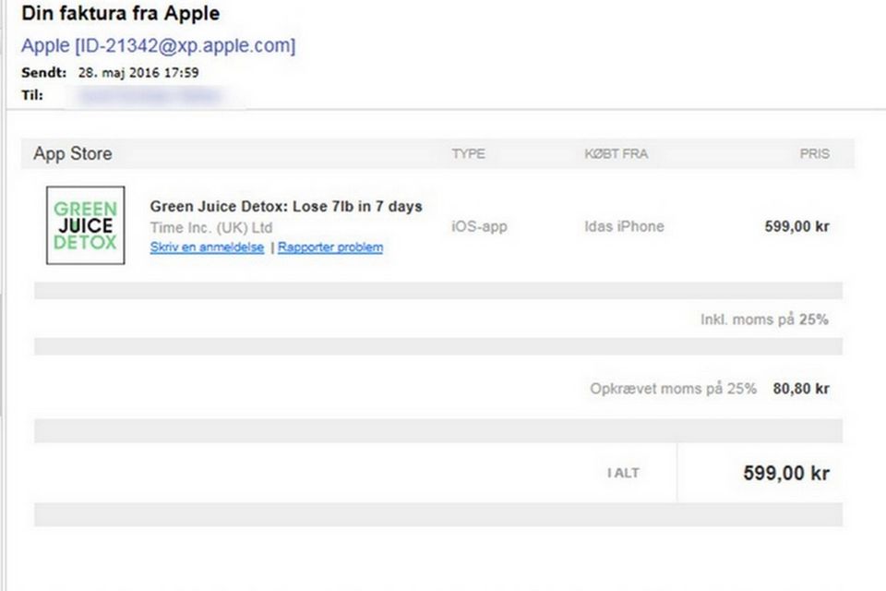
Task: Select the total amount 599,00 kr
Action: pyautogui.click(x=786, y=473)
